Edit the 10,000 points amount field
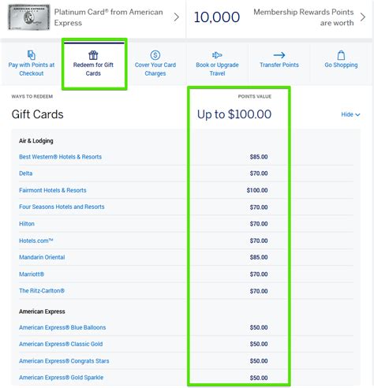The width and height of the screenshot is (374, 388). pos(217,17)
